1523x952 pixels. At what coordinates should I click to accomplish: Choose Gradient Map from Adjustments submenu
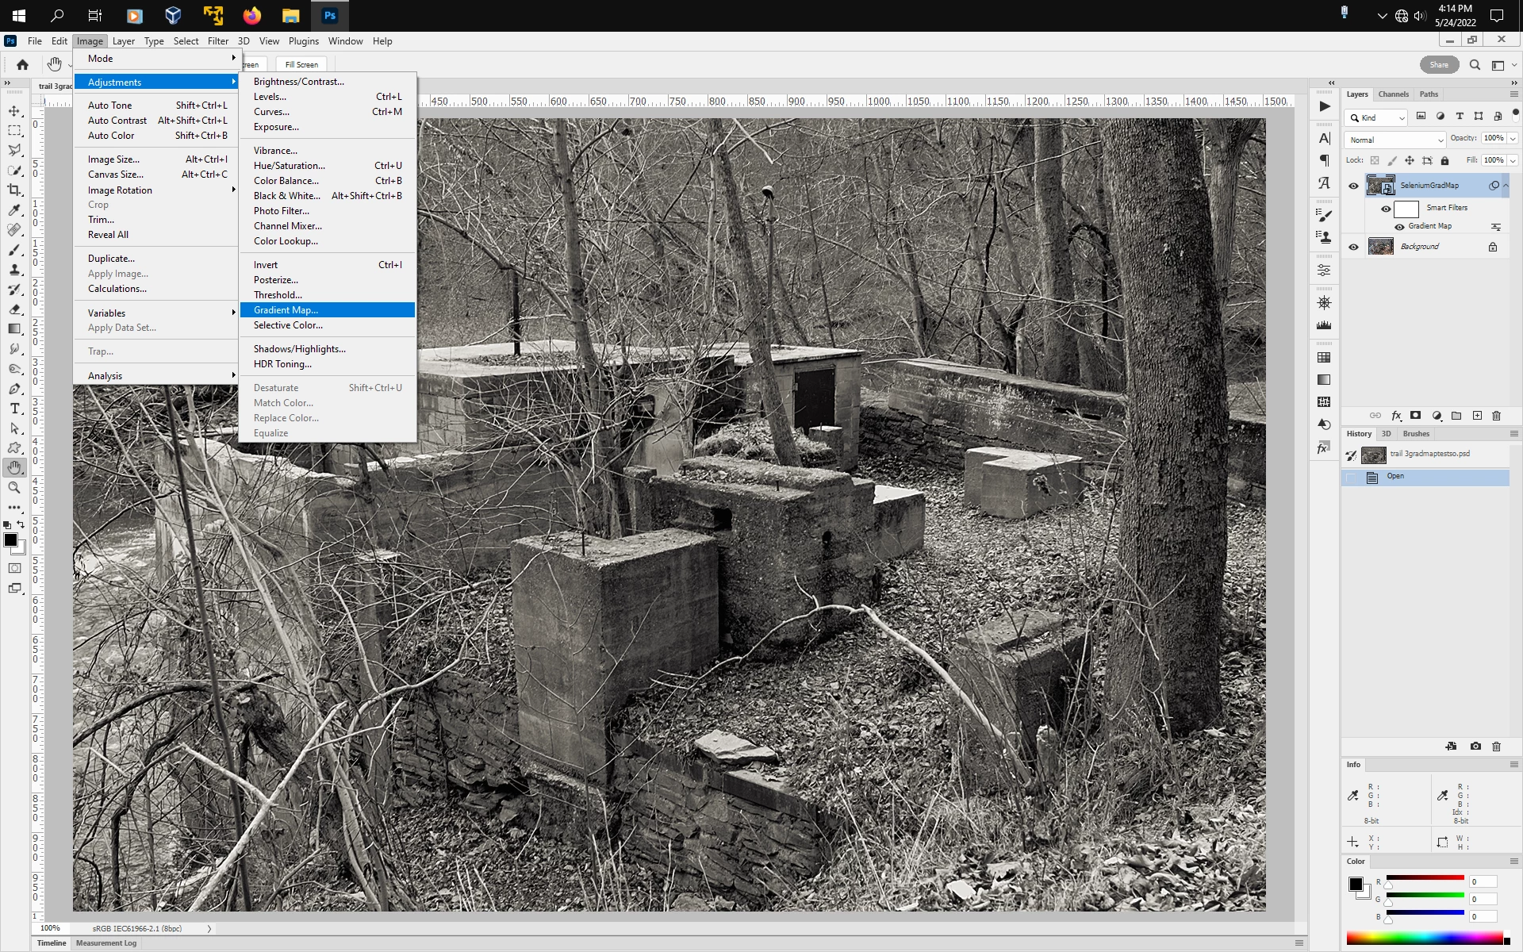(286, 310)
